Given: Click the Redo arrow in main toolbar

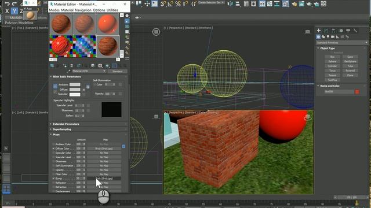Looking at the screenshot, I should pos(14,3).
